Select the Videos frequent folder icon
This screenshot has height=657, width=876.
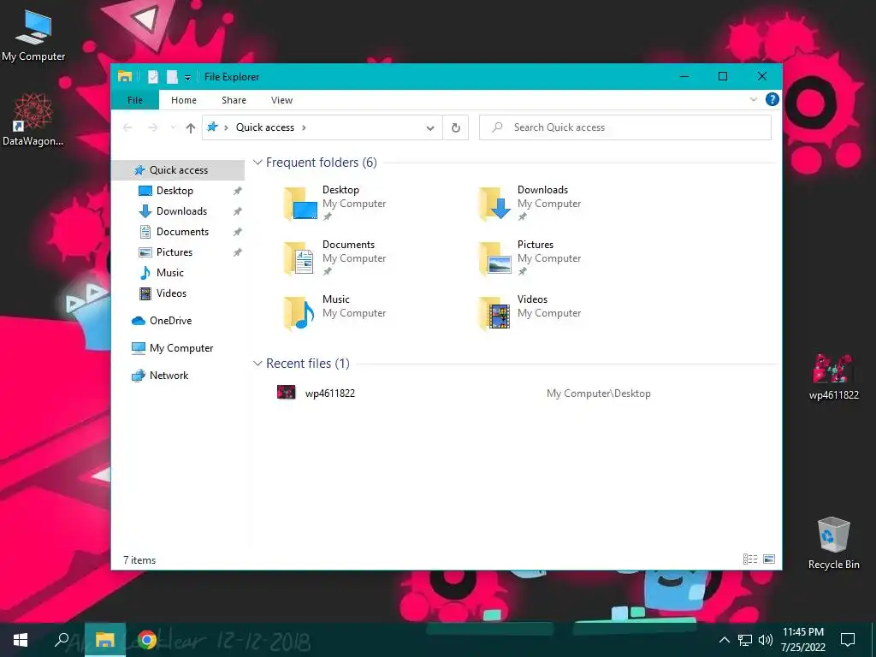(x=495, y=313)
